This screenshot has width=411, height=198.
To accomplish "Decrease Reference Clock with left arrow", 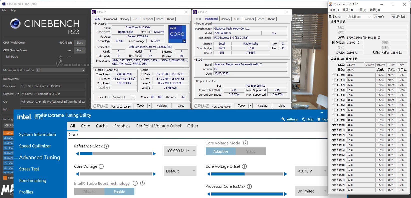I will point(77,154).
